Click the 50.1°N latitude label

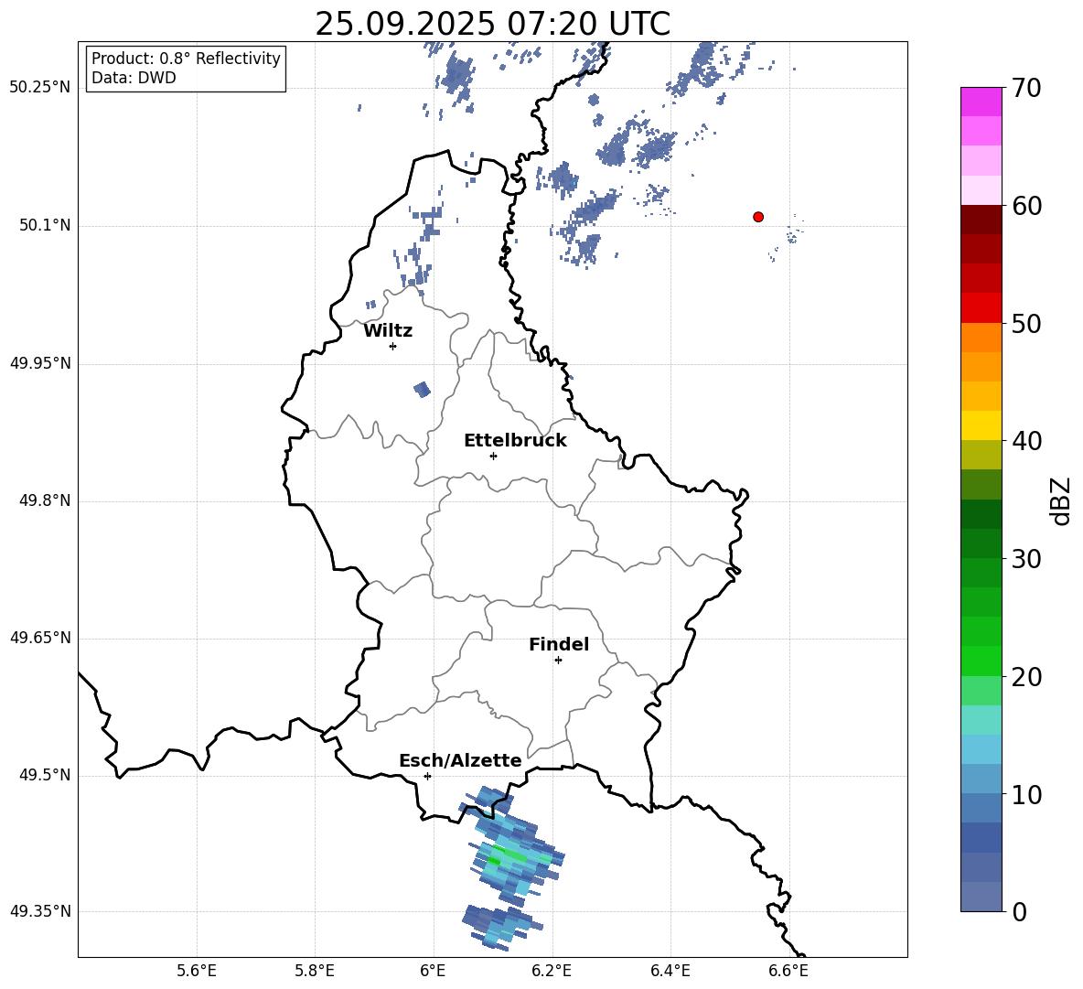coord(45,226)
